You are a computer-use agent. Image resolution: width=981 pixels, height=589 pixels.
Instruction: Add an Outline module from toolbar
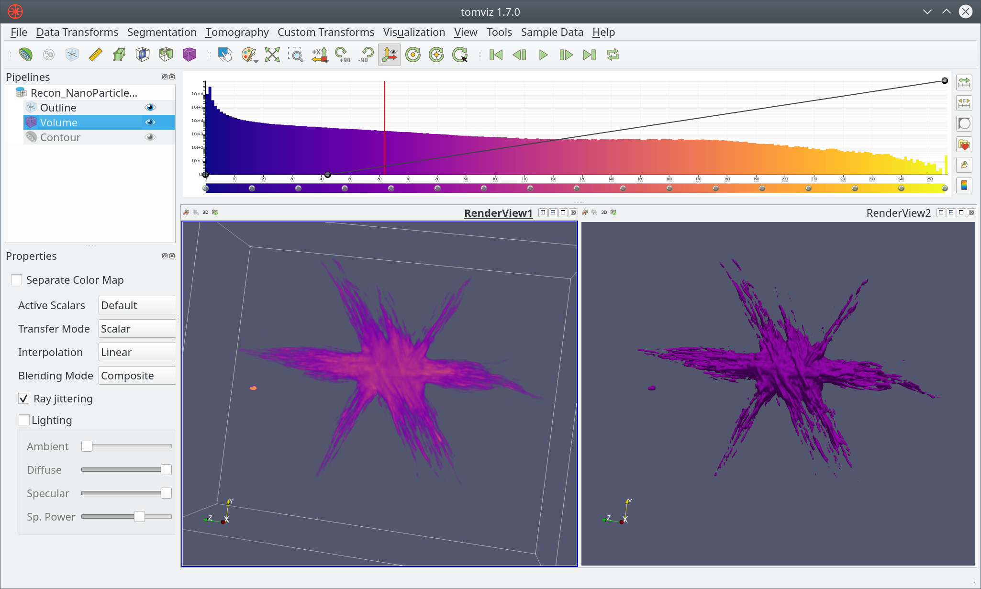(x=72, y=55)
